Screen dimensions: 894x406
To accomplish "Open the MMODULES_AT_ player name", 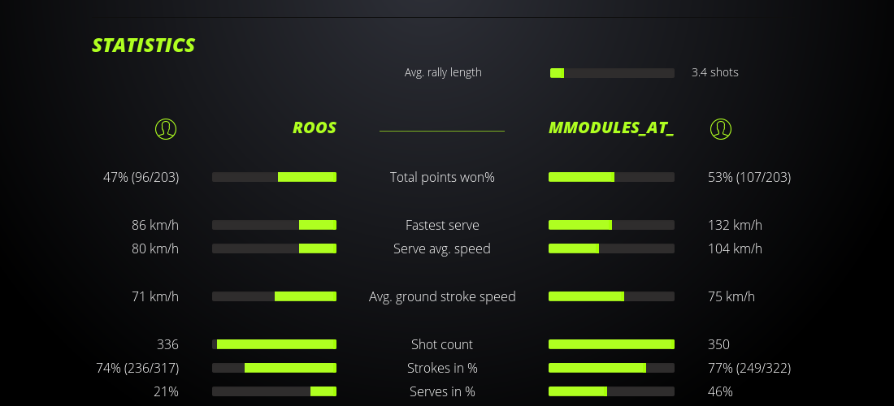I will [611, 128].
